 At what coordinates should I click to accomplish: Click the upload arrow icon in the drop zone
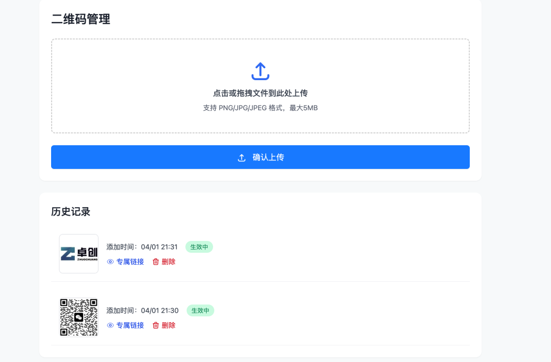coord(260,72)
